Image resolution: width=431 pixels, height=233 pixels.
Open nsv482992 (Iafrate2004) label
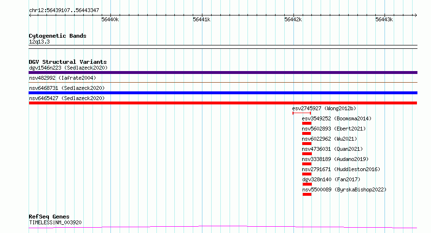(62, 78)
